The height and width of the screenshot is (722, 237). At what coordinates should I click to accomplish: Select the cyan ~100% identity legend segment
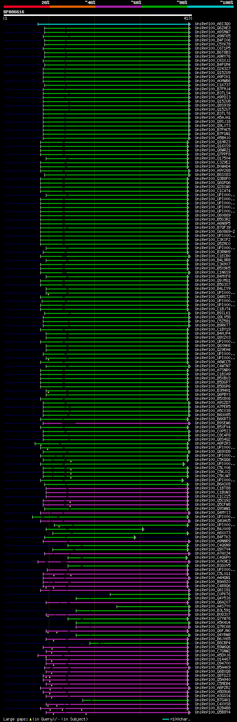point(210,7)
